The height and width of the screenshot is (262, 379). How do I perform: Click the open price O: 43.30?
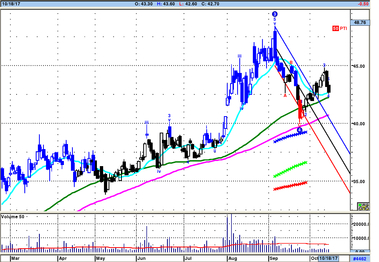144,4
